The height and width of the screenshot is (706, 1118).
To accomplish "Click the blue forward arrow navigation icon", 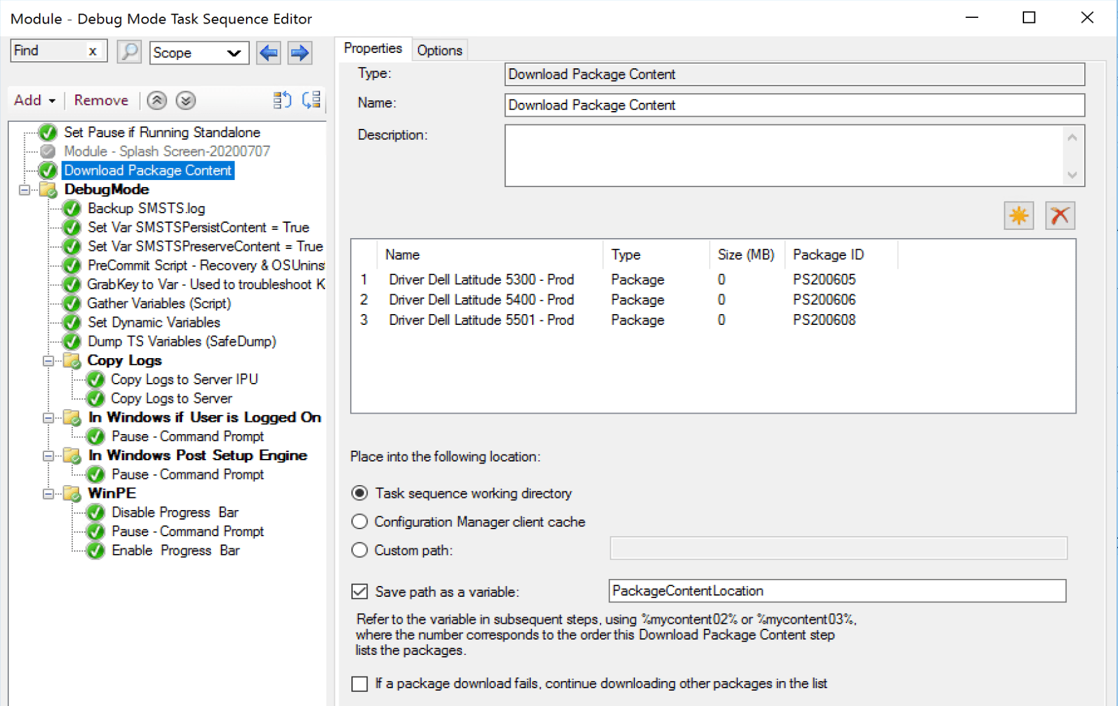I will (x=298, y=53).
